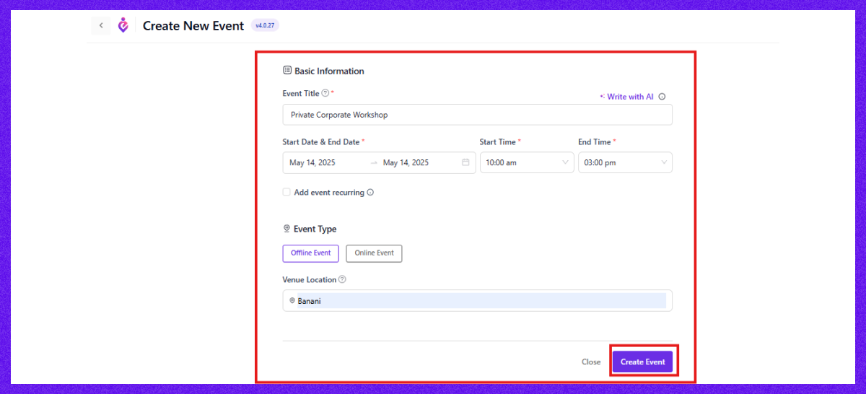This screenshot has width=866, height=394.
Task: Click the recurring event info icon
Action: click(x=370, y=193)
